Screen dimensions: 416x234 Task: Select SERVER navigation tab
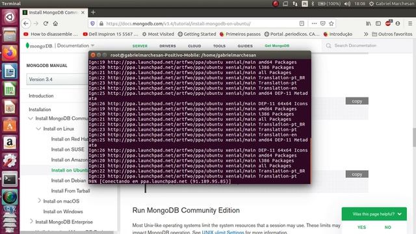click(x=140, y=46)
